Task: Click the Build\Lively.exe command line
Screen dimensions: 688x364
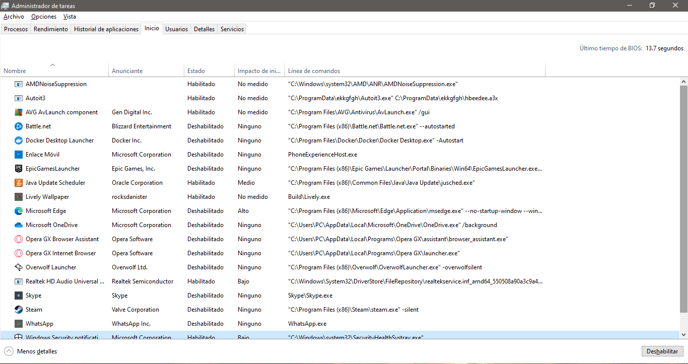Action: [309, 197]
